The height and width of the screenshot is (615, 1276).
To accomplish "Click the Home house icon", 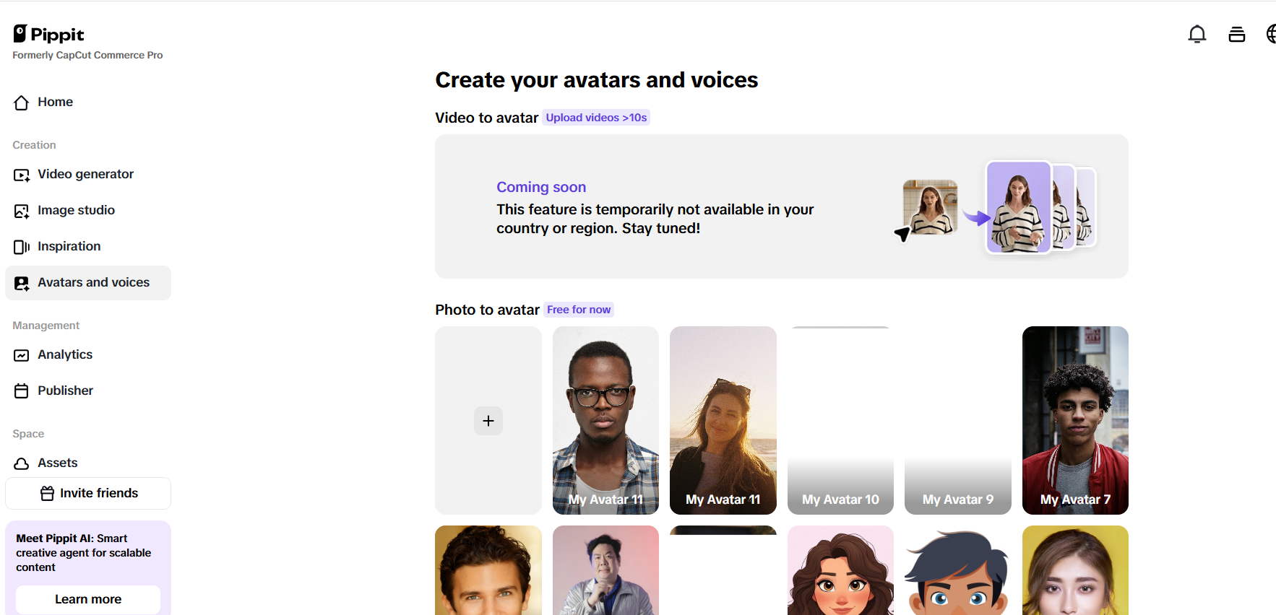I will point(22,102).
